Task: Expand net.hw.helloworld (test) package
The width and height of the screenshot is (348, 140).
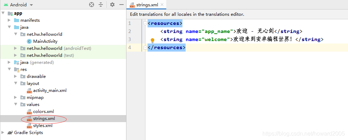Action: pyautogui.click(x=15, y=55)
